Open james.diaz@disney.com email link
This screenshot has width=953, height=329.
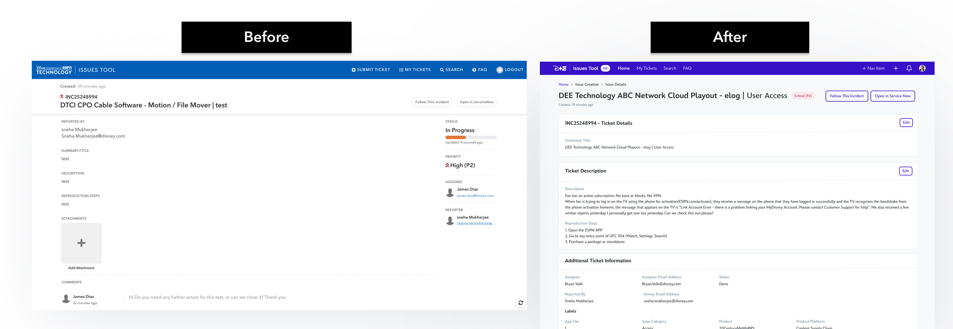click(x=475, y=196)
